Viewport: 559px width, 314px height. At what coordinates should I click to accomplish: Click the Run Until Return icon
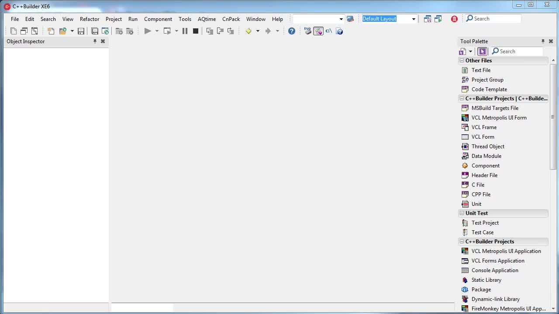coord(231,31)
